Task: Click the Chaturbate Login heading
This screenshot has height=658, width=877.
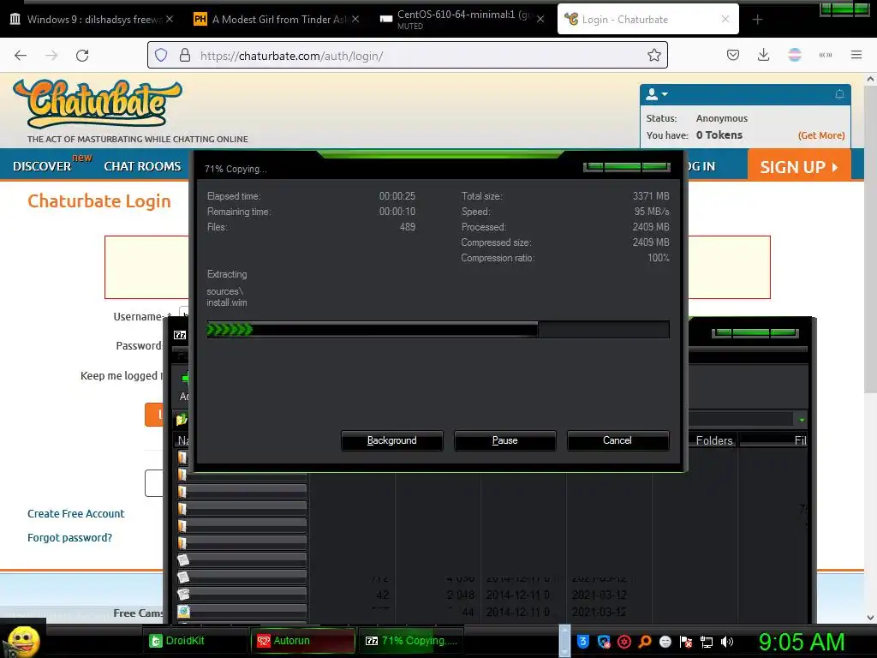Action: [x=99, y=200]
